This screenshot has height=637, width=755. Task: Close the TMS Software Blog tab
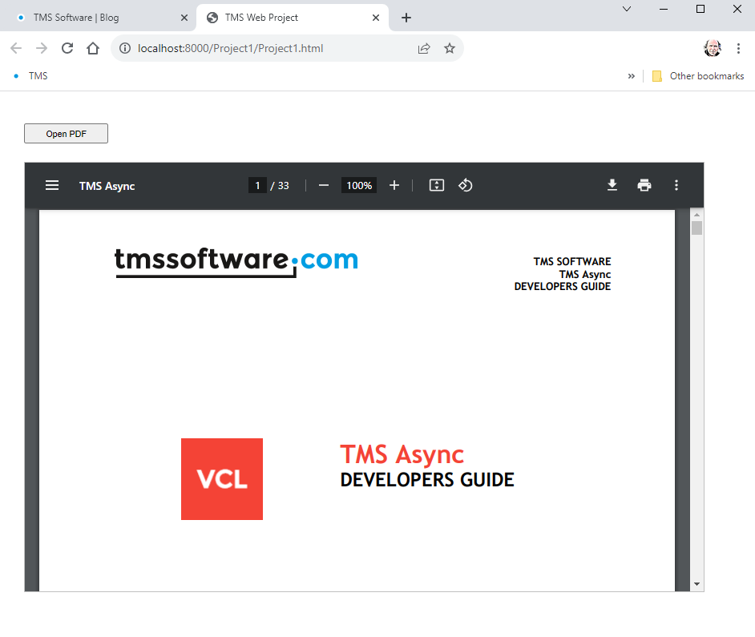184,18
